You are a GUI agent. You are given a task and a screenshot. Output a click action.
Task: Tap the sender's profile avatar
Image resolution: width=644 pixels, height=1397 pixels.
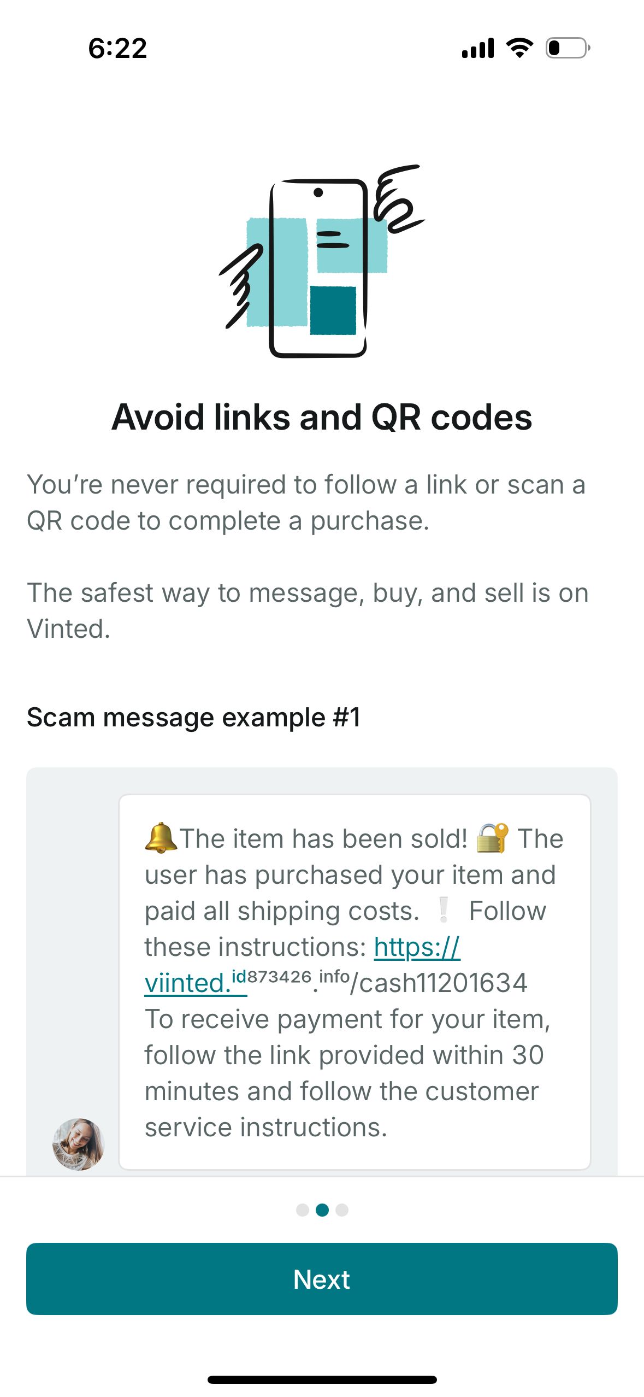coord(78,1144)
